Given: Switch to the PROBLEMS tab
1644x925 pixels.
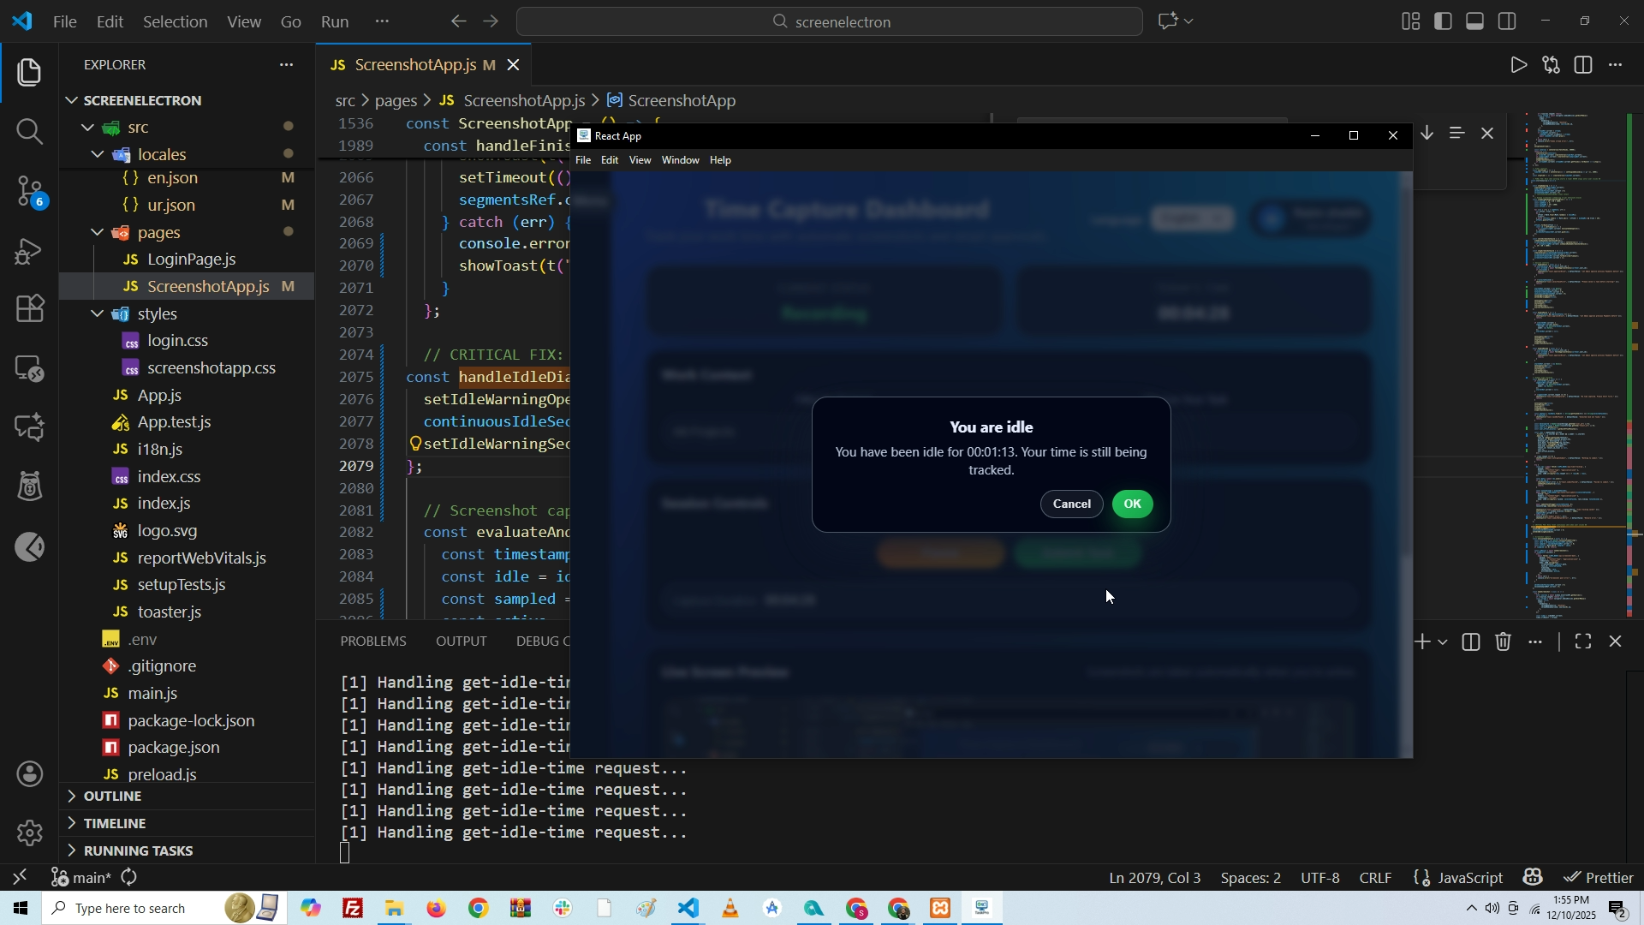Looking at the screenshot, I should (x=373, y=641).
